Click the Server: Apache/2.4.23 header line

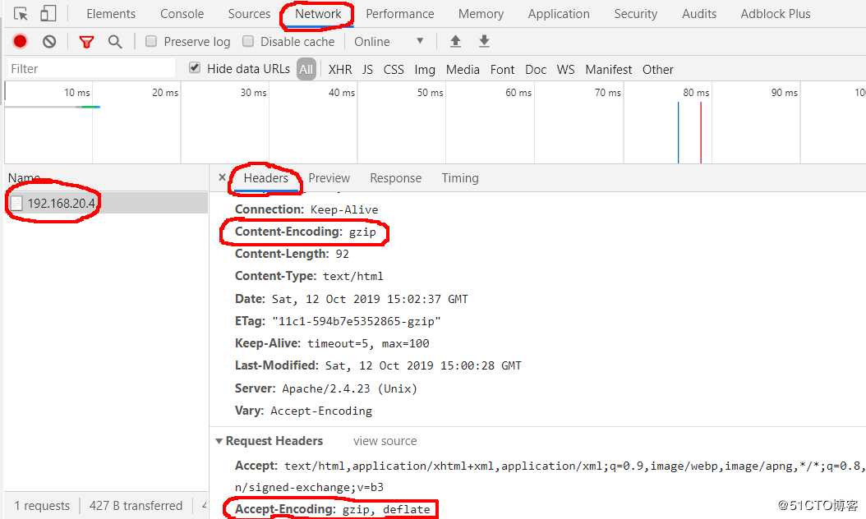(326, 388)
